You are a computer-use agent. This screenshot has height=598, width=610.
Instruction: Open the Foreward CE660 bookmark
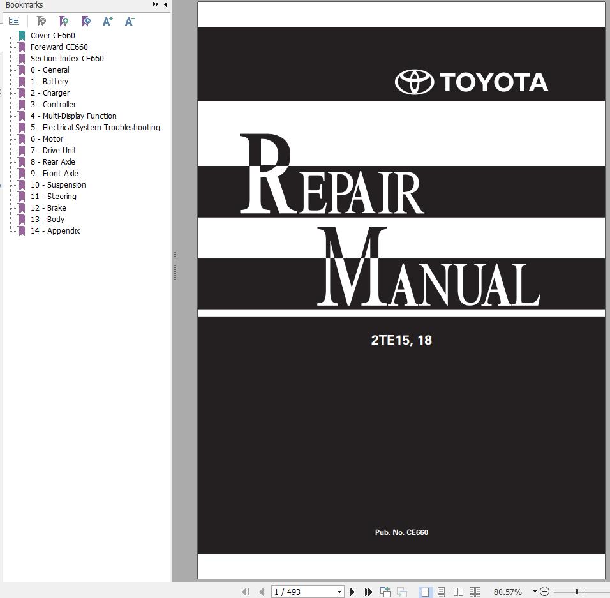59,47
